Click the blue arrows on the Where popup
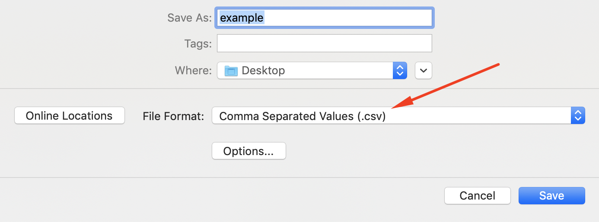Screen dimensions: 599x222 click(x=400, y=70)
